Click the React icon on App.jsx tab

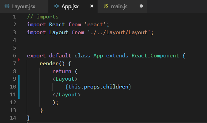(x=56, y=6)
